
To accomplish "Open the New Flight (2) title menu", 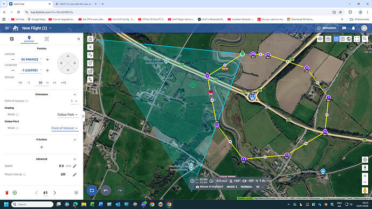I will [x=37, y=28].
